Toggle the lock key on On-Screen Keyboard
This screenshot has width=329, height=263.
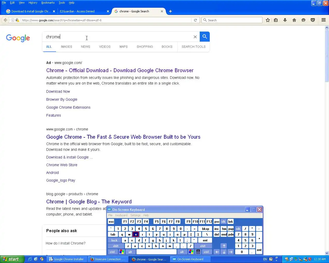click(x=114, y=240)
